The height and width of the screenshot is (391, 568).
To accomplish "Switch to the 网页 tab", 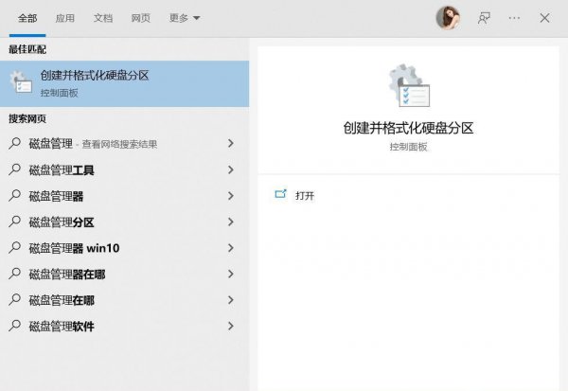I will click(x=140, y=18).
